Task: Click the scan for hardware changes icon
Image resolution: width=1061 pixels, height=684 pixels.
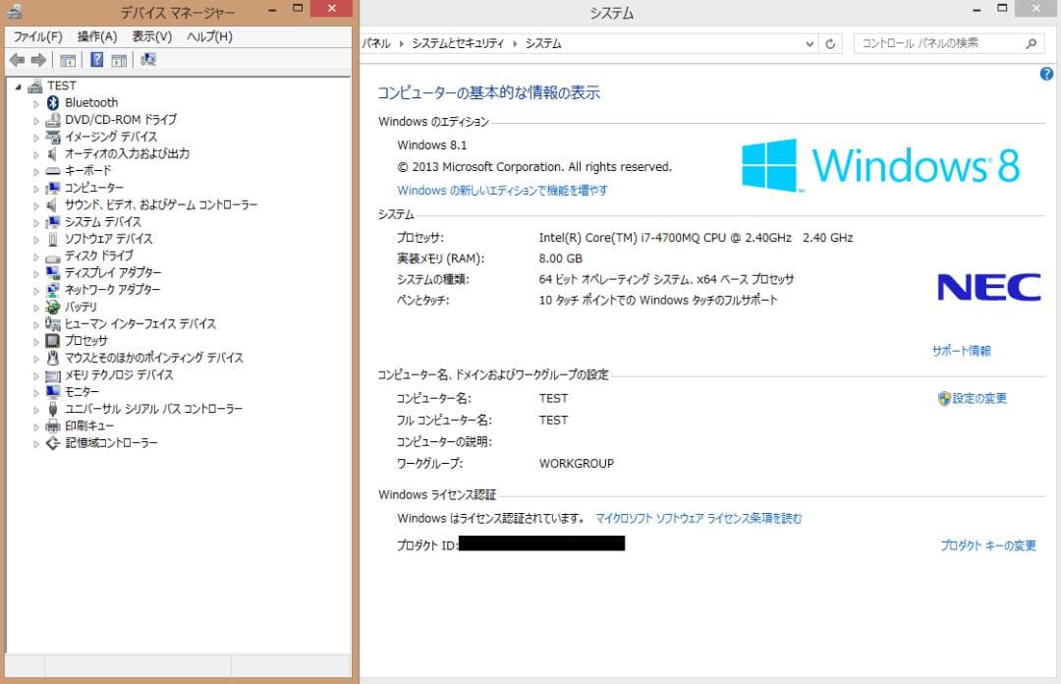Action: coord(148,60)
